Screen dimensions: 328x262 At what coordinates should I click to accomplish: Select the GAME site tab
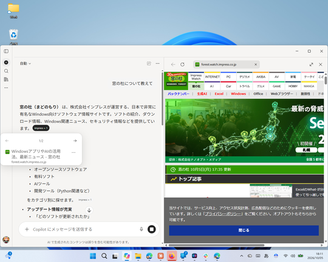coord(277,86)
